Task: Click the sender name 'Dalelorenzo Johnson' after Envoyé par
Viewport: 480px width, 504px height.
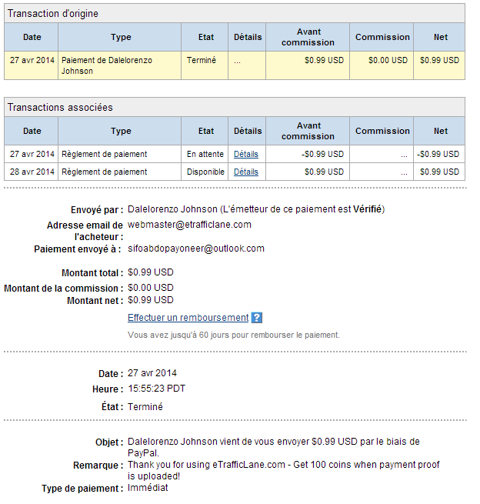Action: 172,209
